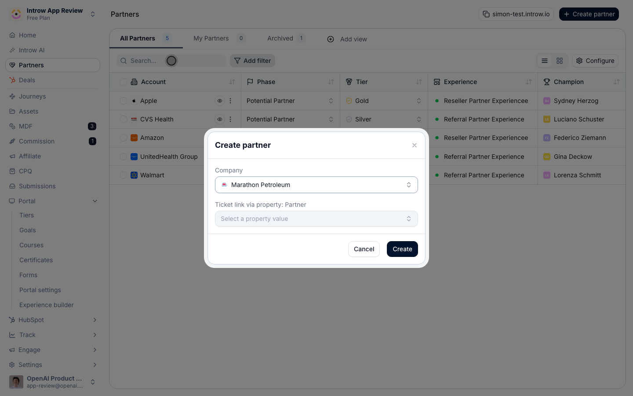Screen dimensions: 633x396
Task: Open the Journeys section
Action: tap(53, 96)
